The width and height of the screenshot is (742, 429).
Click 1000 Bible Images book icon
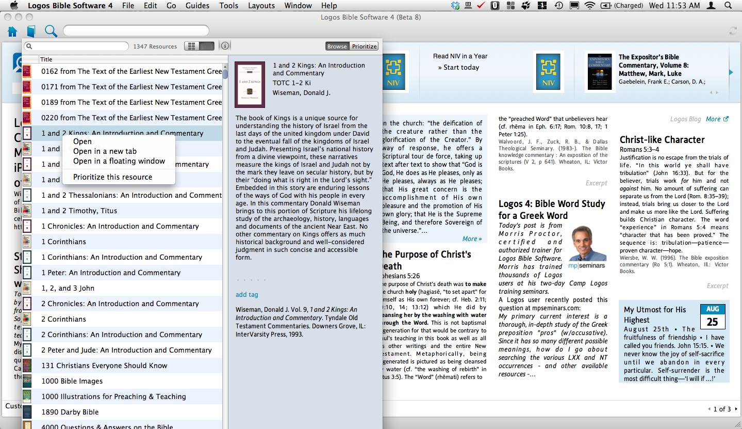(26, 381)
